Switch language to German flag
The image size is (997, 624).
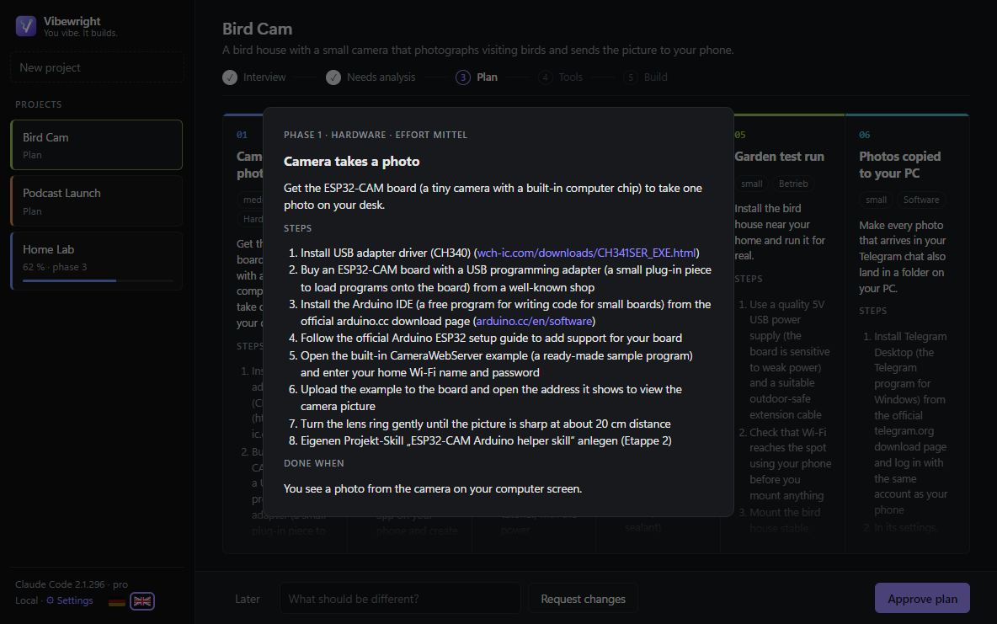(x=117, y=601)
